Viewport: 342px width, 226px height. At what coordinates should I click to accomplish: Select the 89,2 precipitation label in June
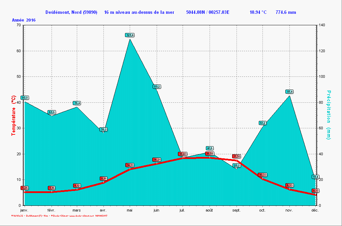click(x=157, y=87)
